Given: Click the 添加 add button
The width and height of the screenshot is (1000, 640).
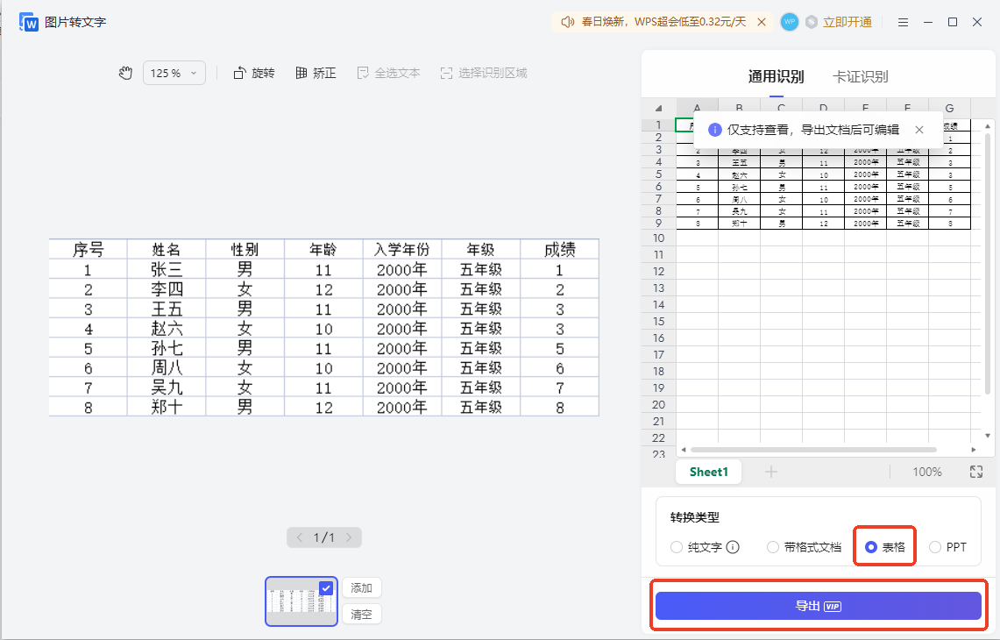Looking at the screenshot, I should click(x=362, y=588).
